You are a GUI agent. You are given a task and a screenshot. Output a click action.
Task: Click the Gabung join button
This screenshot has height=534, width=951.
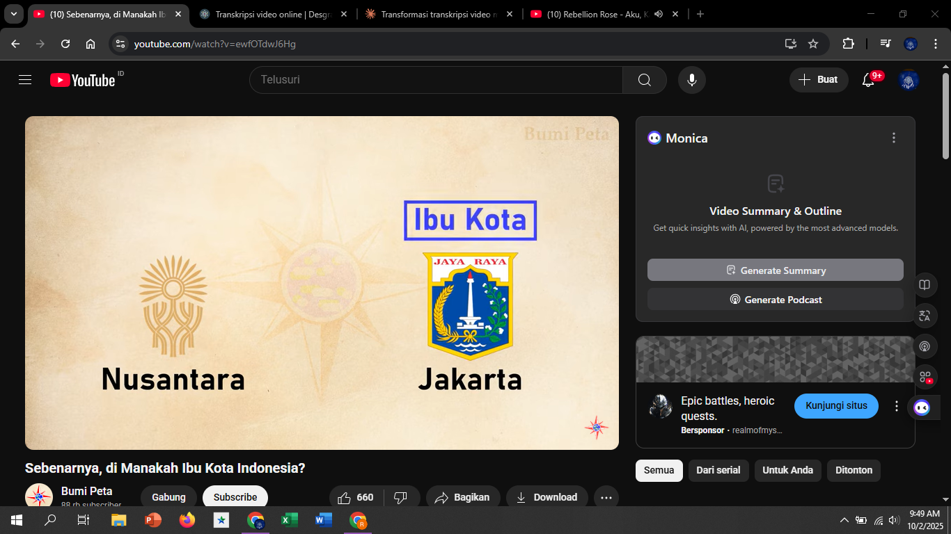(x=168, y=498)
